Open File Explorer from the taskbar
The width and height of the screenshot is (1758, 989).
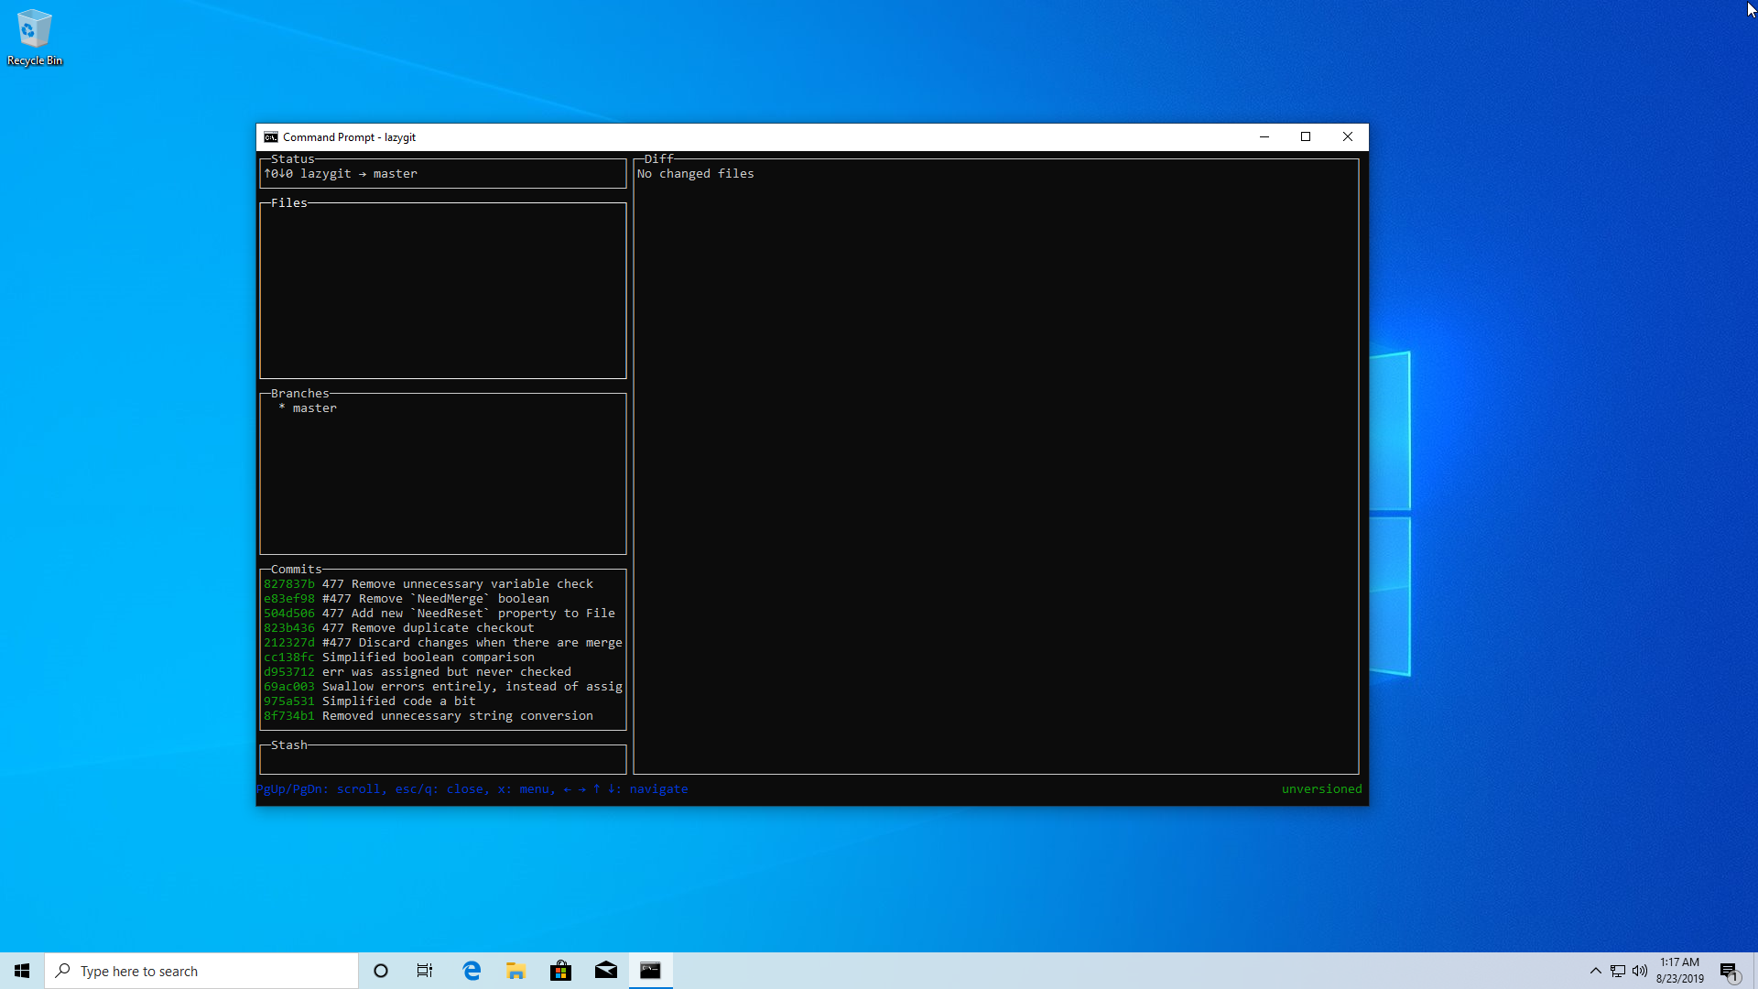coord(516,971)
